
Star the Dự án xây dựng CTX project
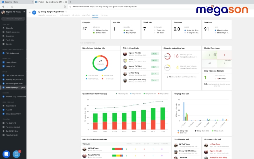66,11
